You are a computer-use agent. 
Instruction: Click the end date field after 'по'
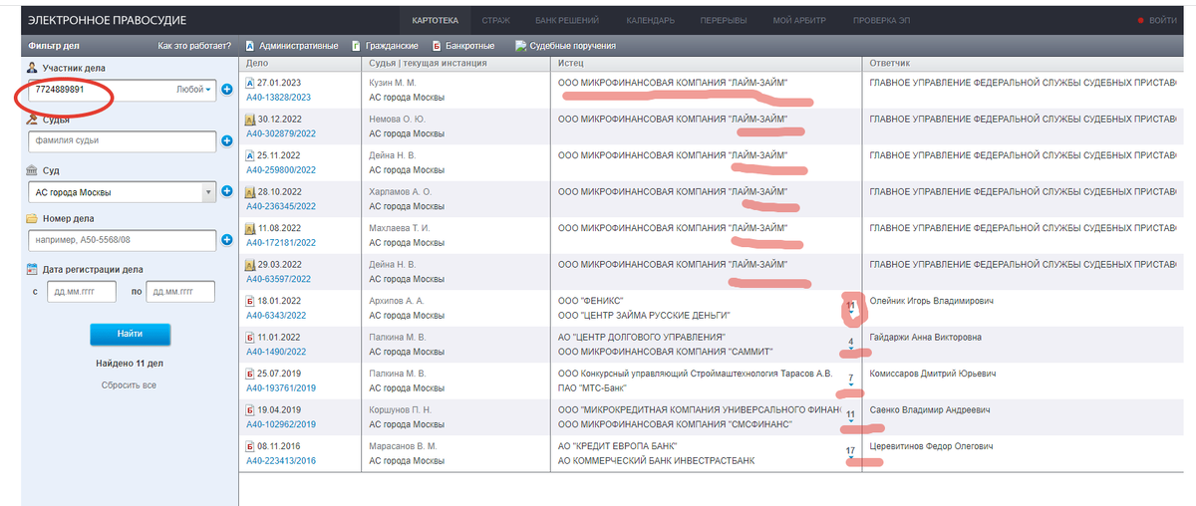180,291
